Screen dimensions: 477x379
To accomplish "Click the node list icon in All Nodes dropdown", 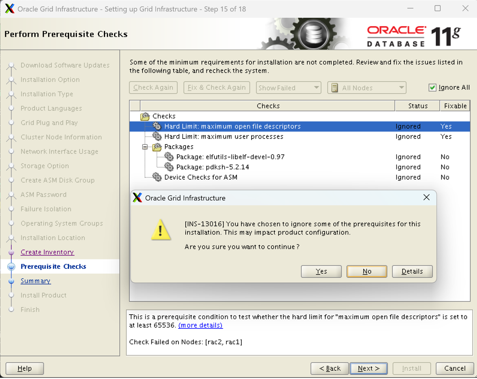I will click(x=334, y=88).
